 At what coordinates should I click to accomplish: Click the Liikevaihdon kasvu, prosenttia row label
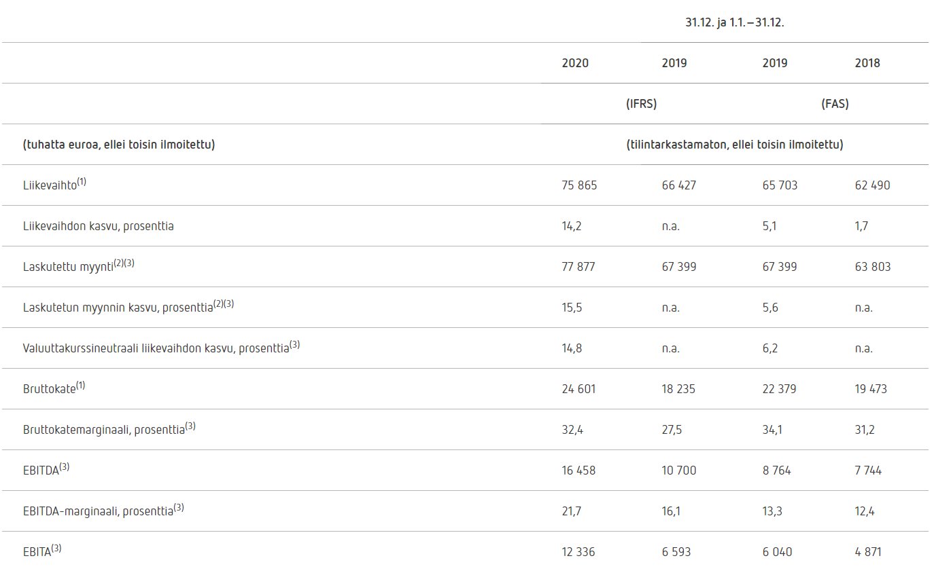[x=98, y=226]
